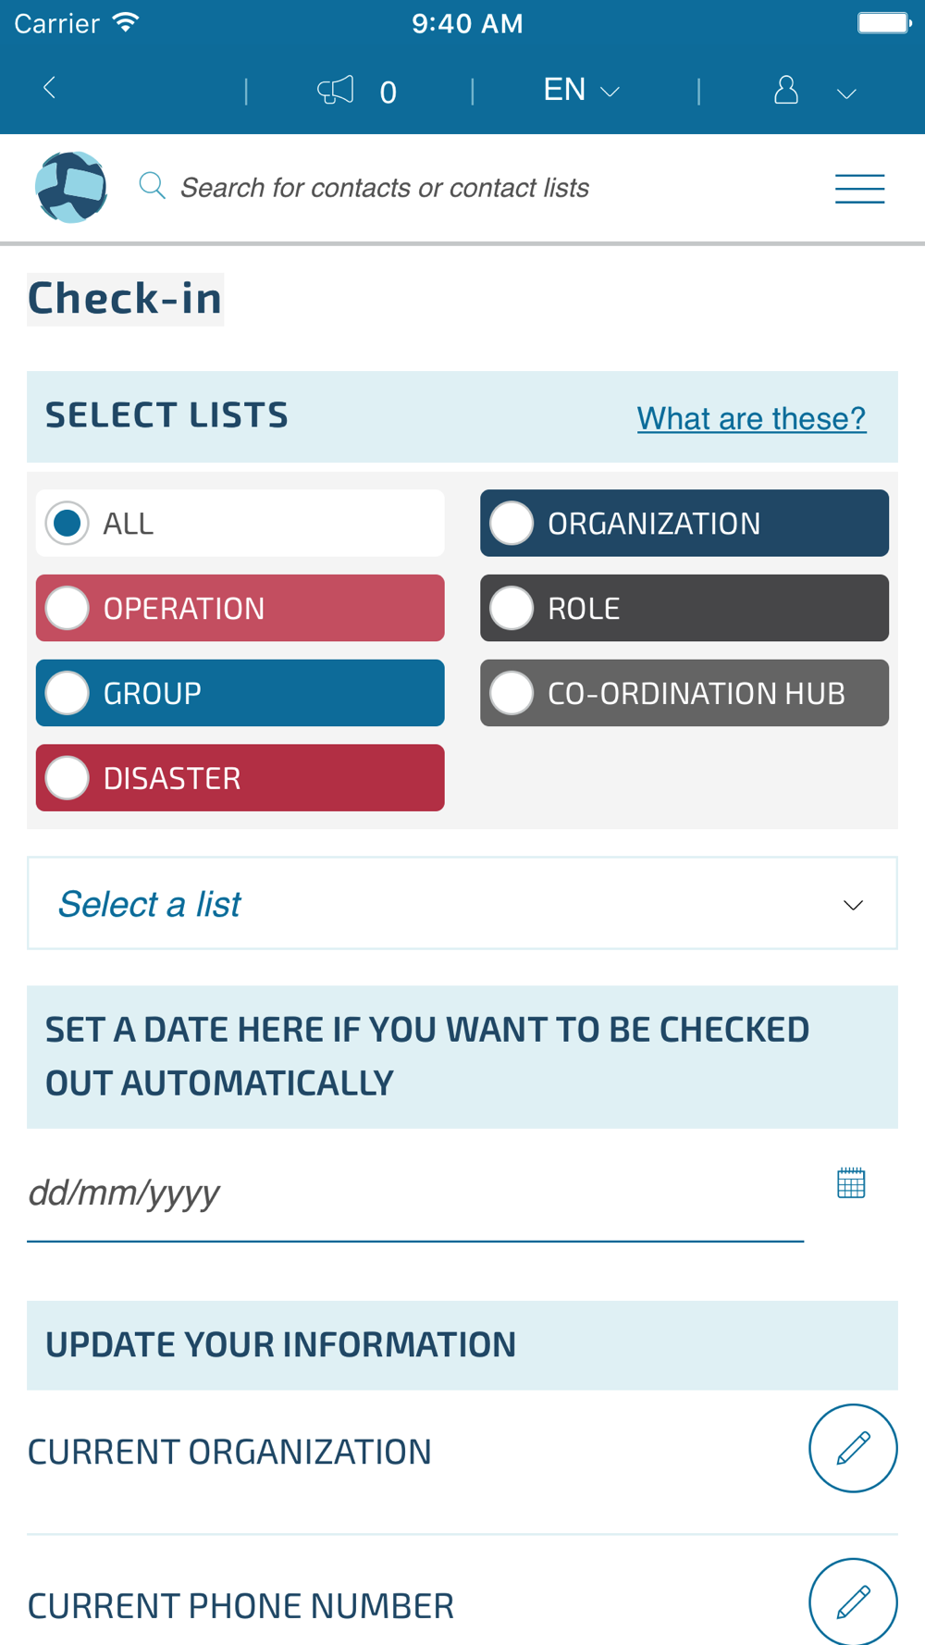Click the globe app logo
Image resolution: width=925 pixels, height=1645 pixels.
(x=71, y=188)
